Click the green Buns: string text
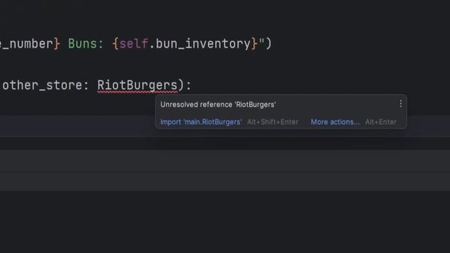Screen dimensions: 450x253 [x=86, y=44]
